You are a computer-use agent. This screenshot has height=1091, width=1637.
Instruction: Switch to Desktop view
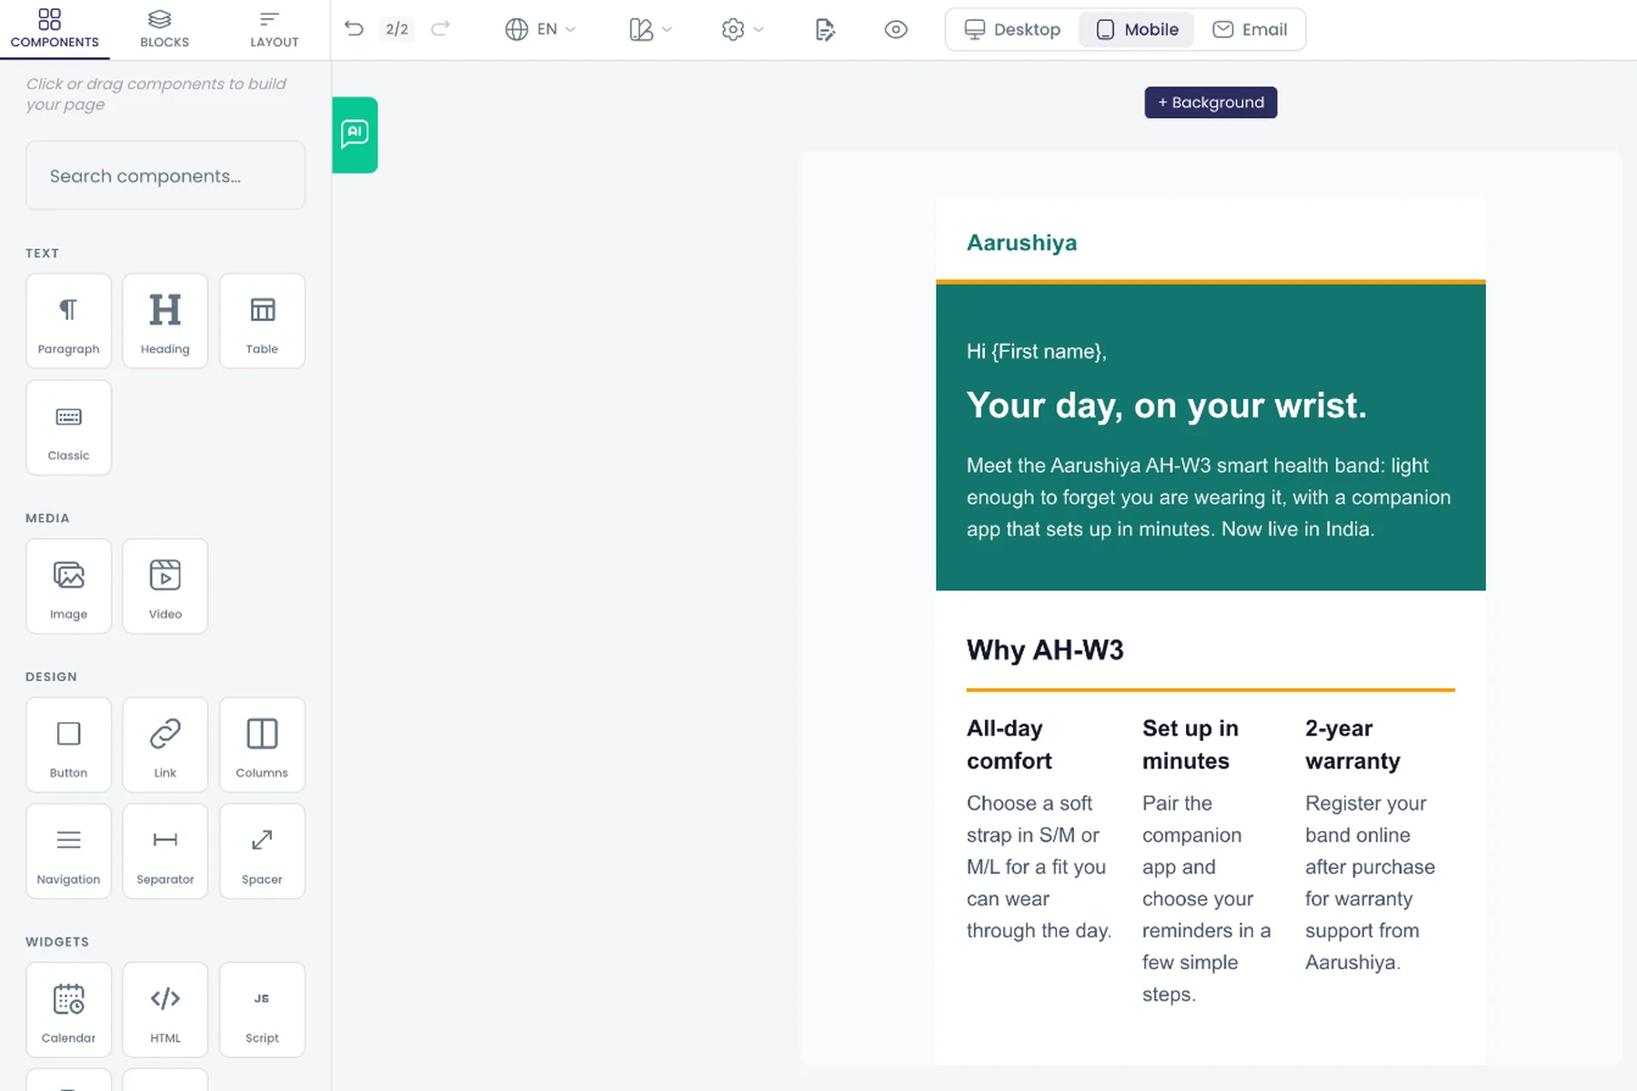[x=1012, y=30]
